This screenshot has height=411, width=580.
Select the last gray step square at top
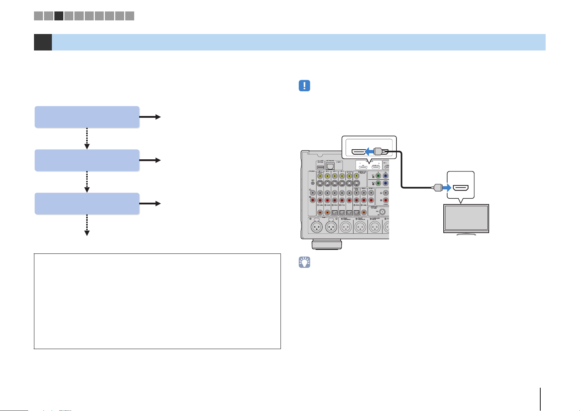click(x=130, y=16)
